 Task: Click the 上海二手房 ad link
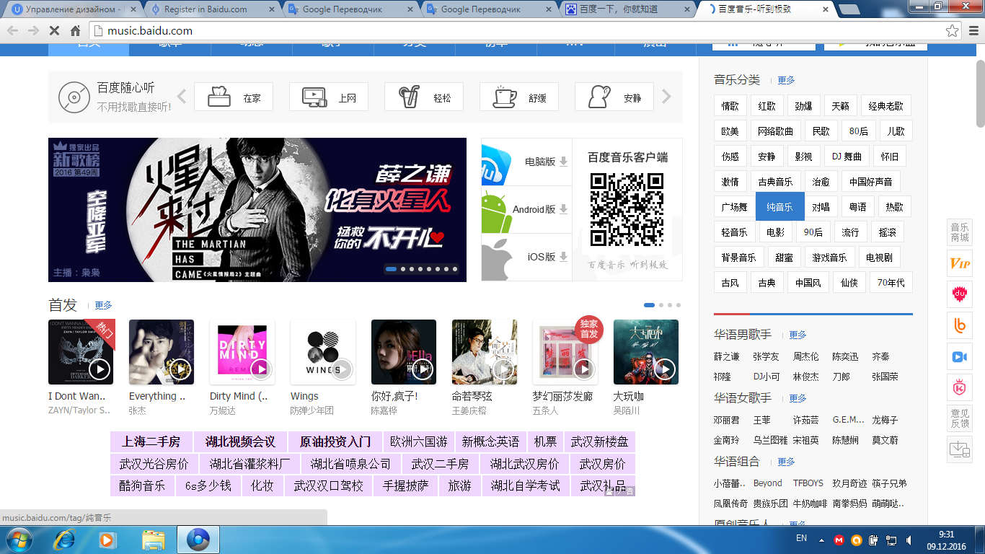point(151,441)
